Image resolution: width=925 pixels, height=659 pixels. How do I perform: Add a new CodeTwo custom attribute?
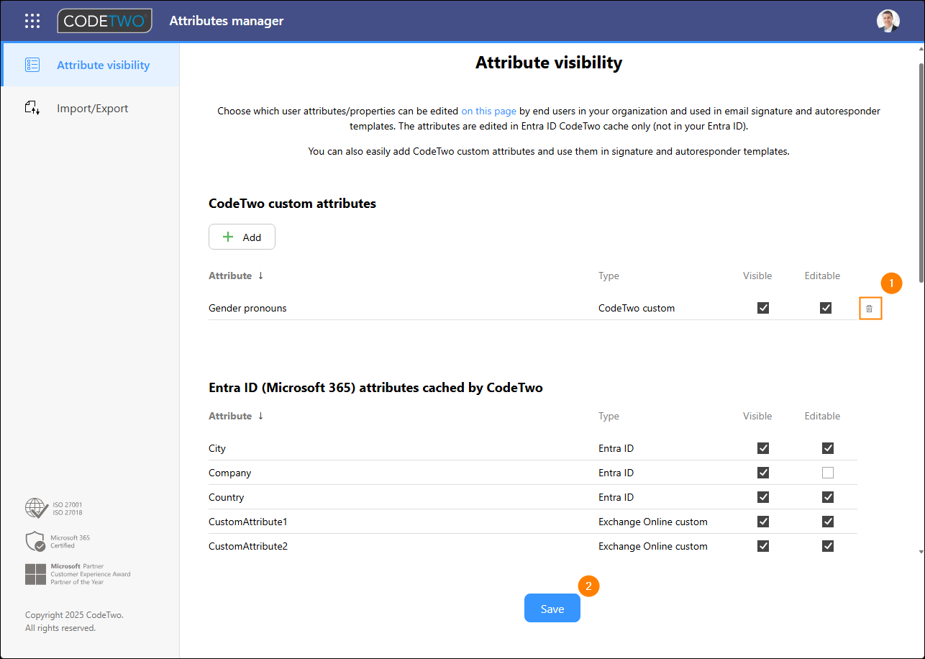point(242,237)
